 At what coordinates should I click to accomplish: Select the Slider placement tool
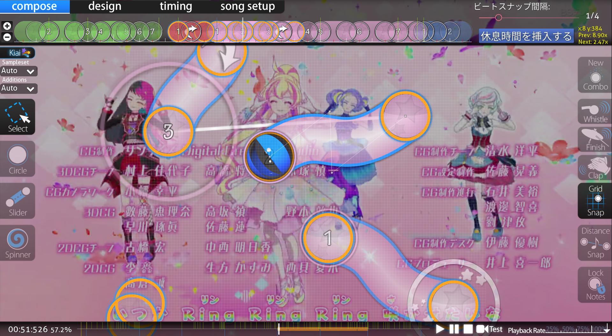(x=18, y=201)
